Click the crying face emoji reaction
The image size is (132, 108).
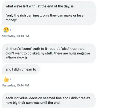click(x=6, y=30)
